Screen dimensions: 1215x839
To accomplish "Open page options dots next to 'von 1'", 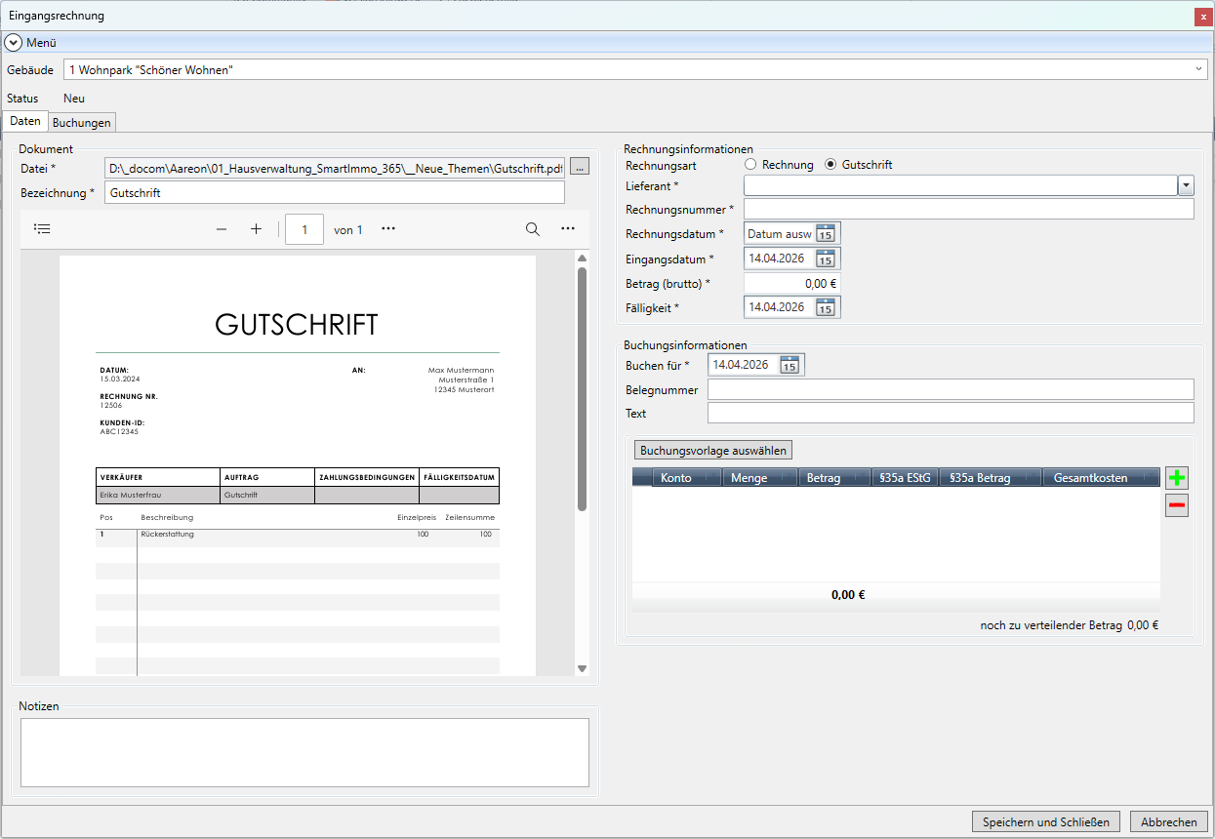I will [x=388, y=229].
